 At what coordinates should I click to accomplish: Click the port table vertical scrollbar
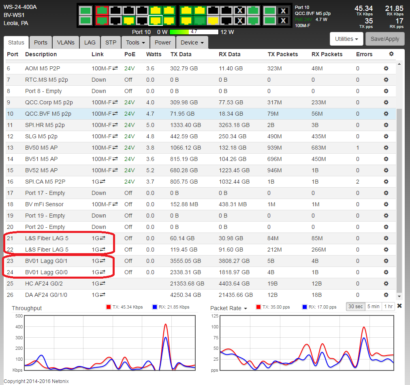pos(399,198)
